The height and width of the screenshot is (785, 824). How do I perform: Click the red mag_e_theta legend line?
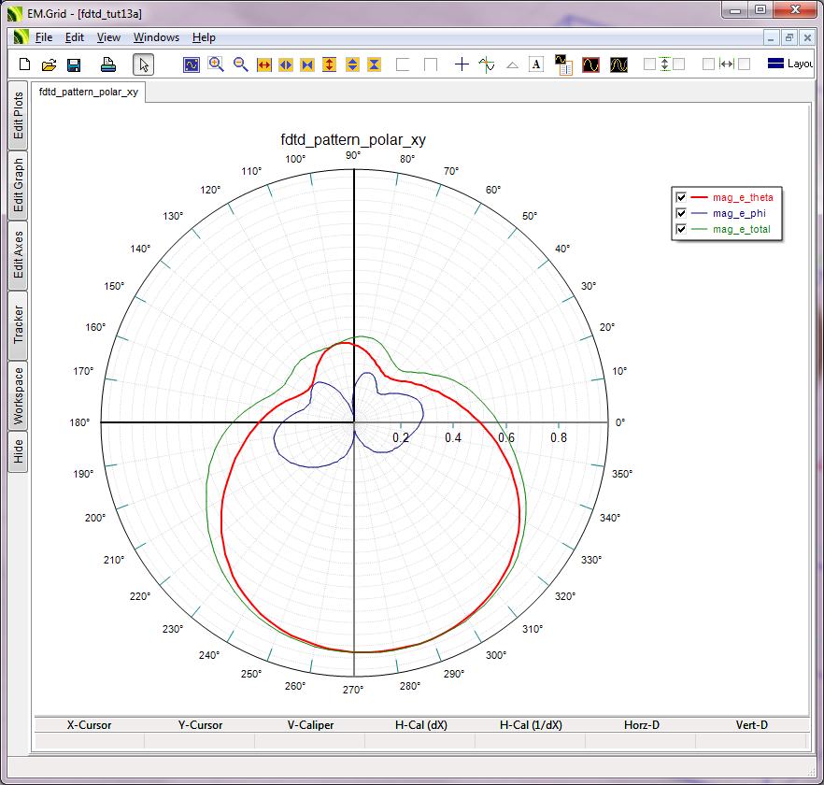[700, 197]
